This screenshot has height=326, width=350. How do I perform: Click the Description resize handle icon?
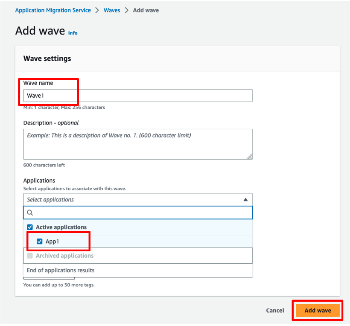pos(249,157)
